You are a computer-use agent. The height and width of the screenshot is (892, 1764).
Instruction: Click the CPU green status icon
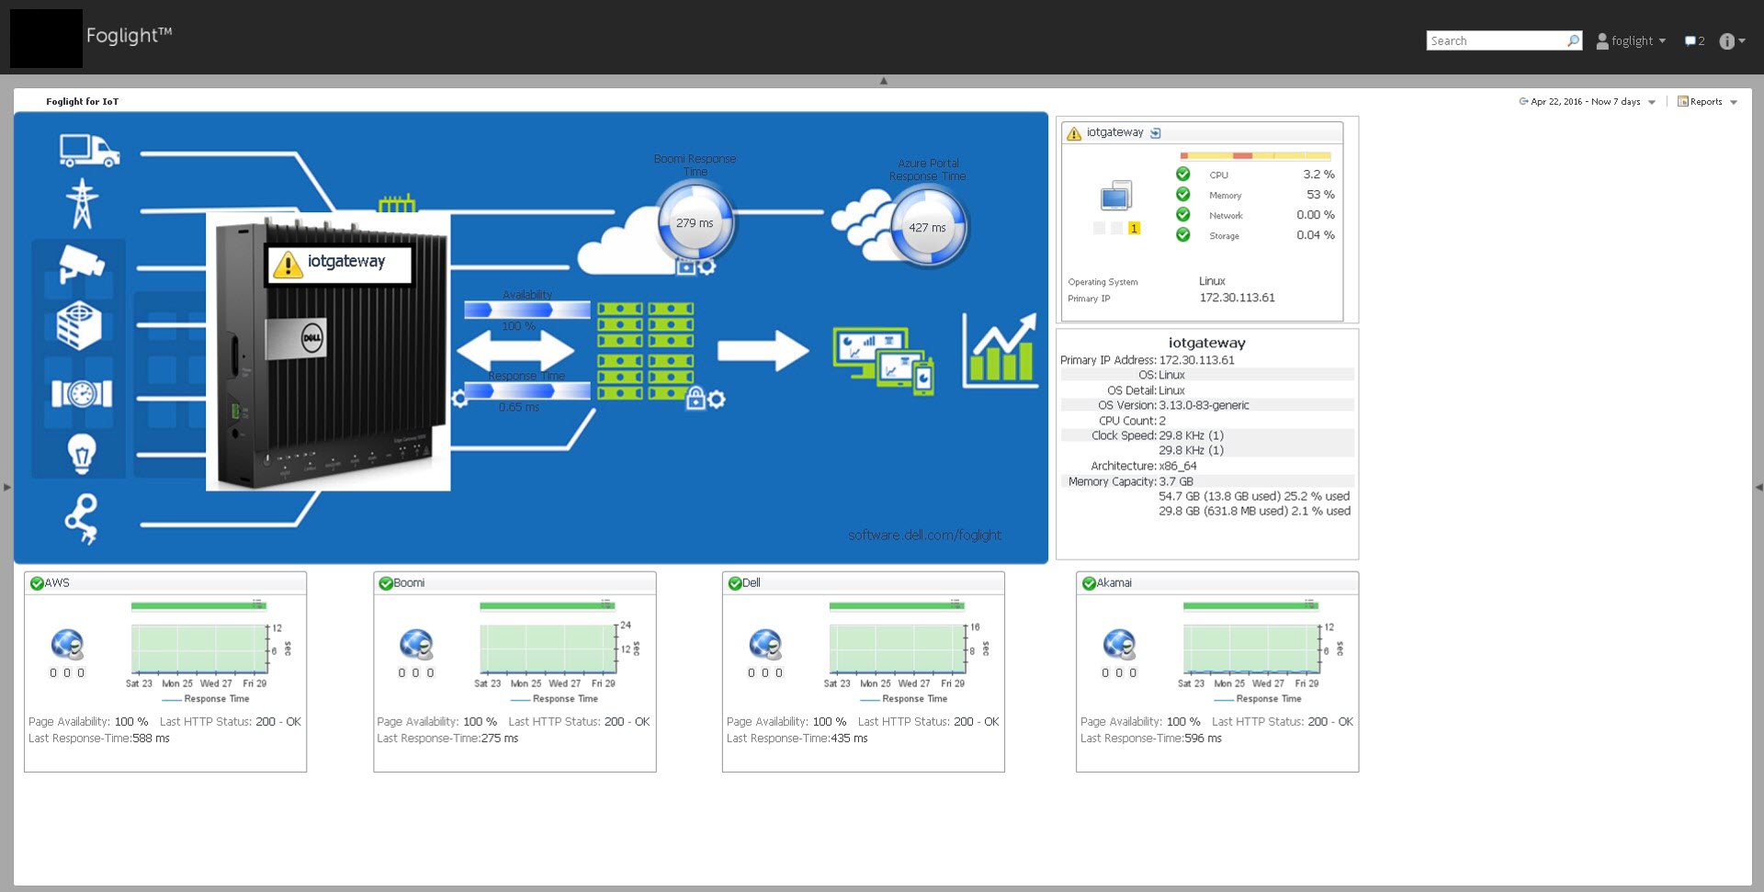pos(1183,174)
